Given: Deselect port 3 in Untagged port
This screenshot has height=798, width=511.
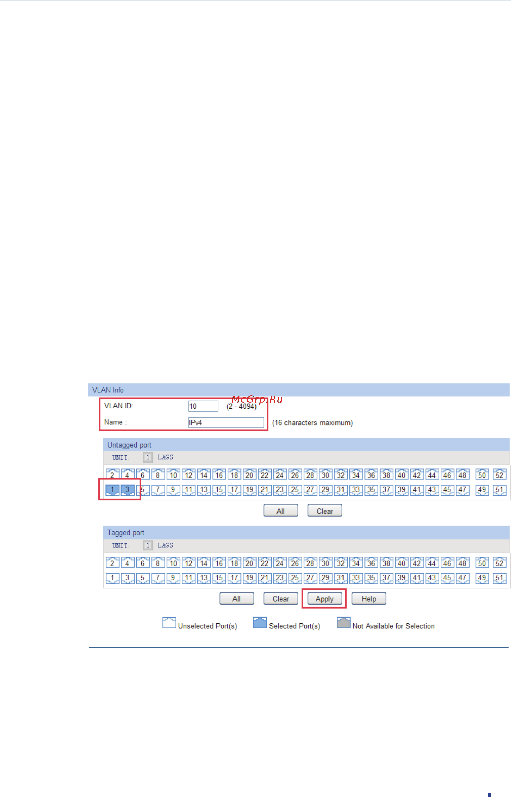Looking at the screenshot, I should (128, 490).
